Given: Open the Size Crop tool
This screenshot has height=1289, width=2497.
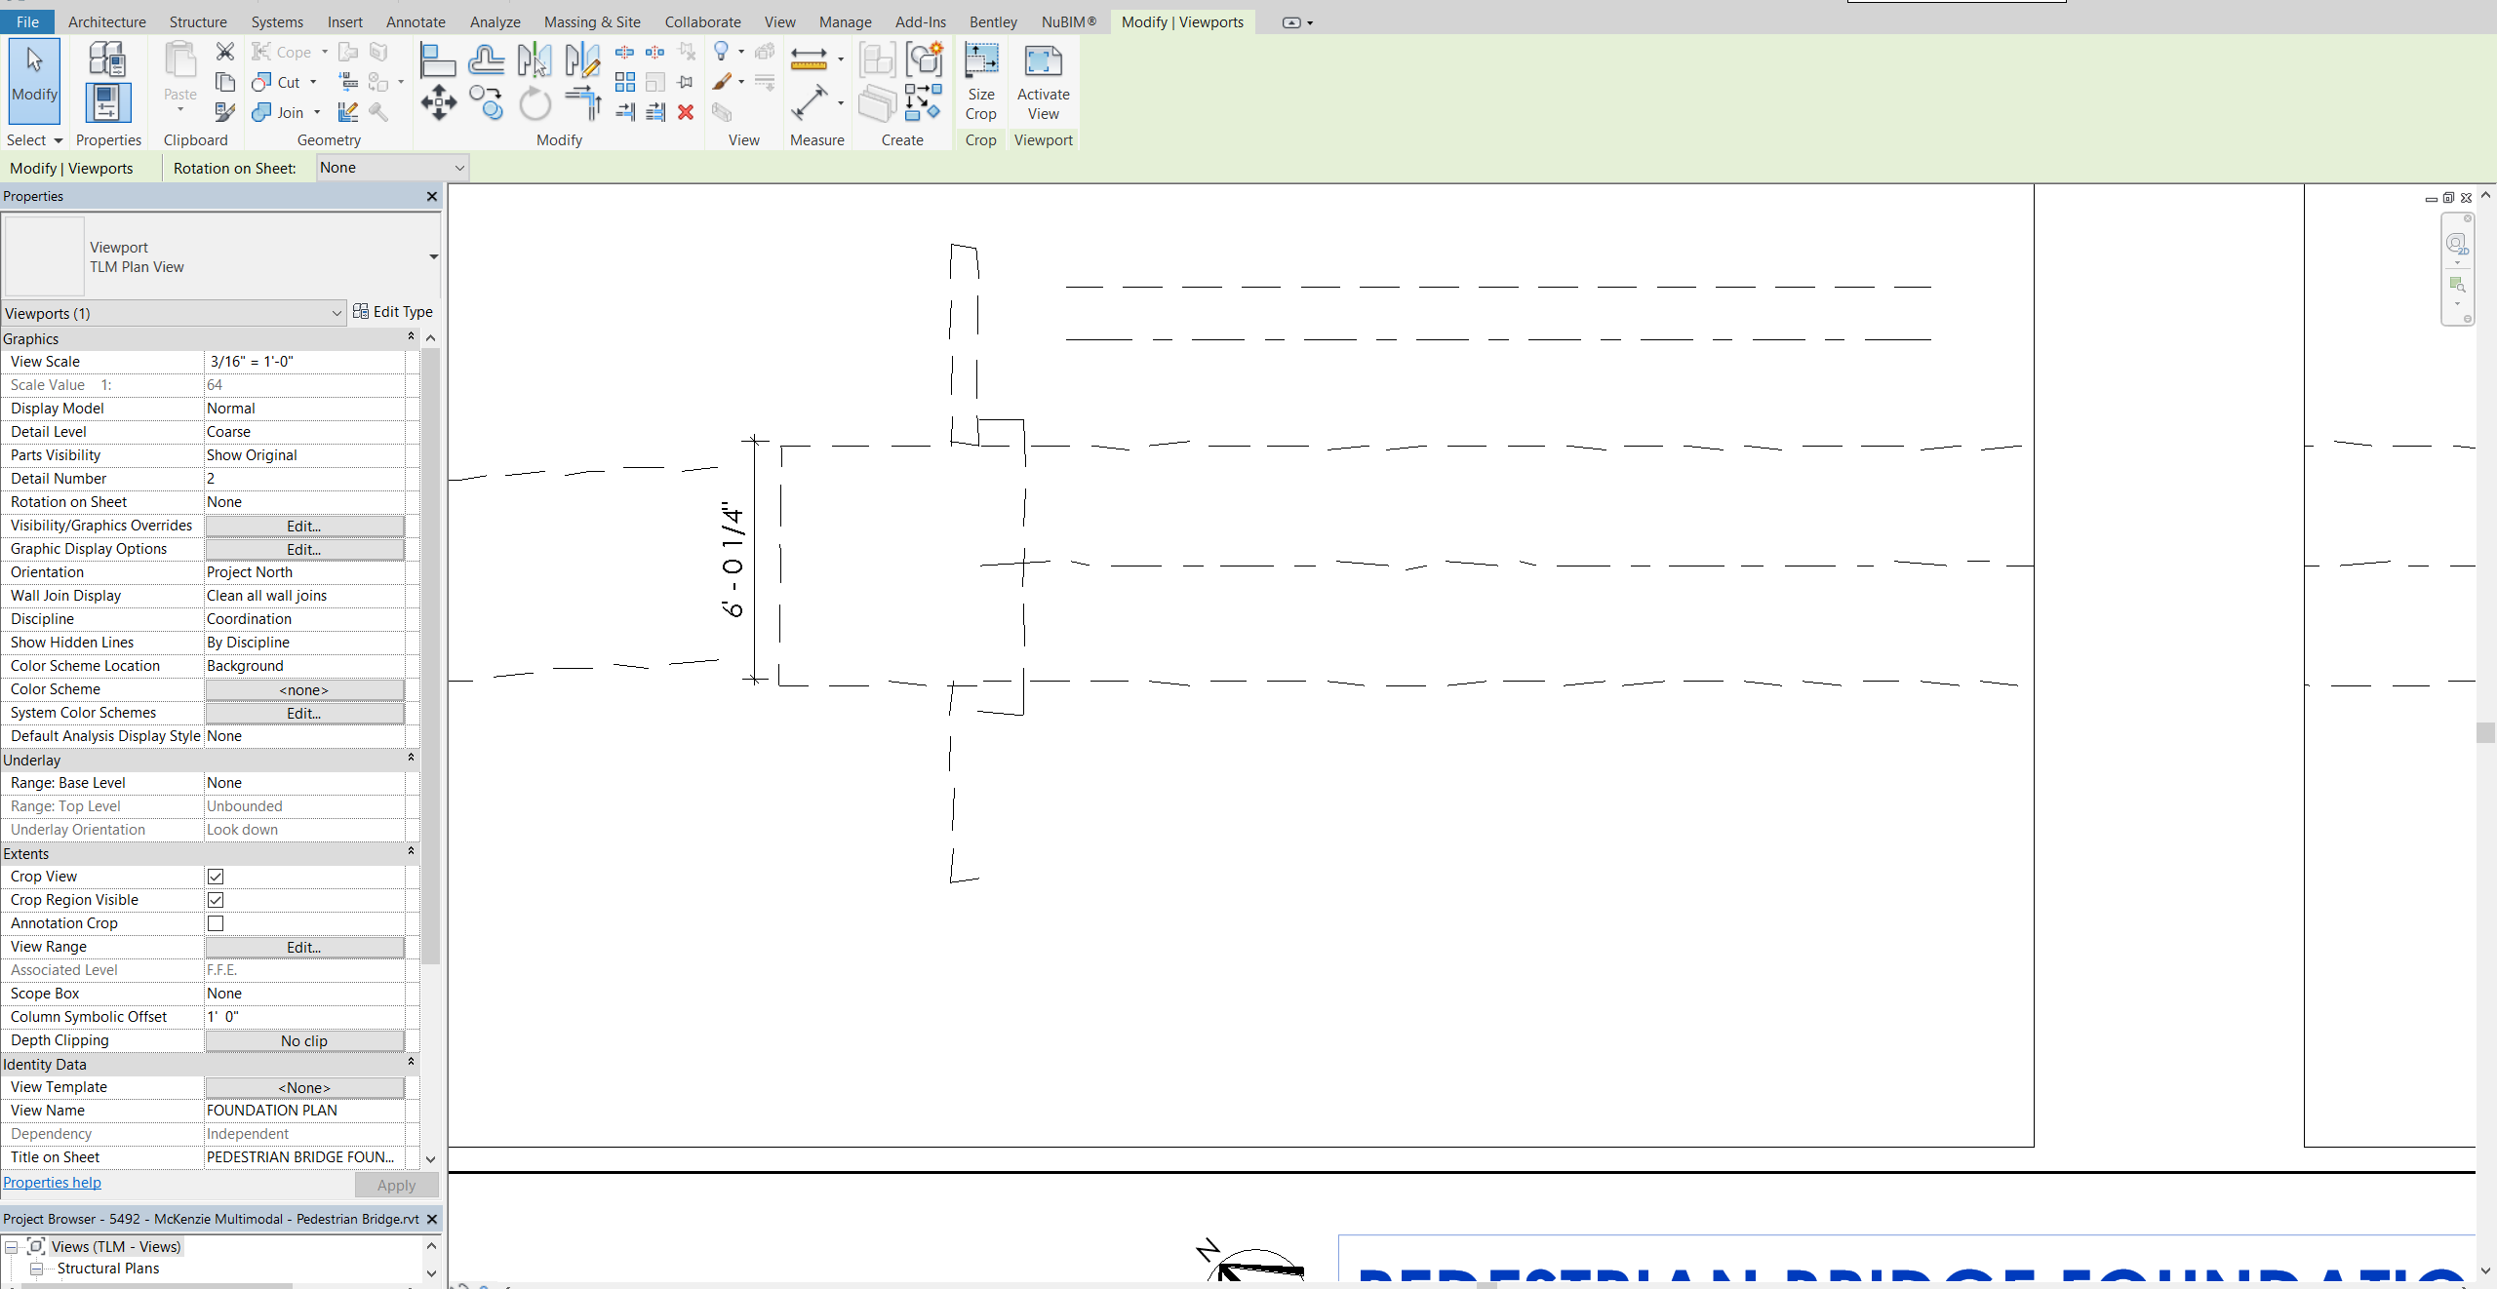Looking at the screenshot, I should point(979,83).
